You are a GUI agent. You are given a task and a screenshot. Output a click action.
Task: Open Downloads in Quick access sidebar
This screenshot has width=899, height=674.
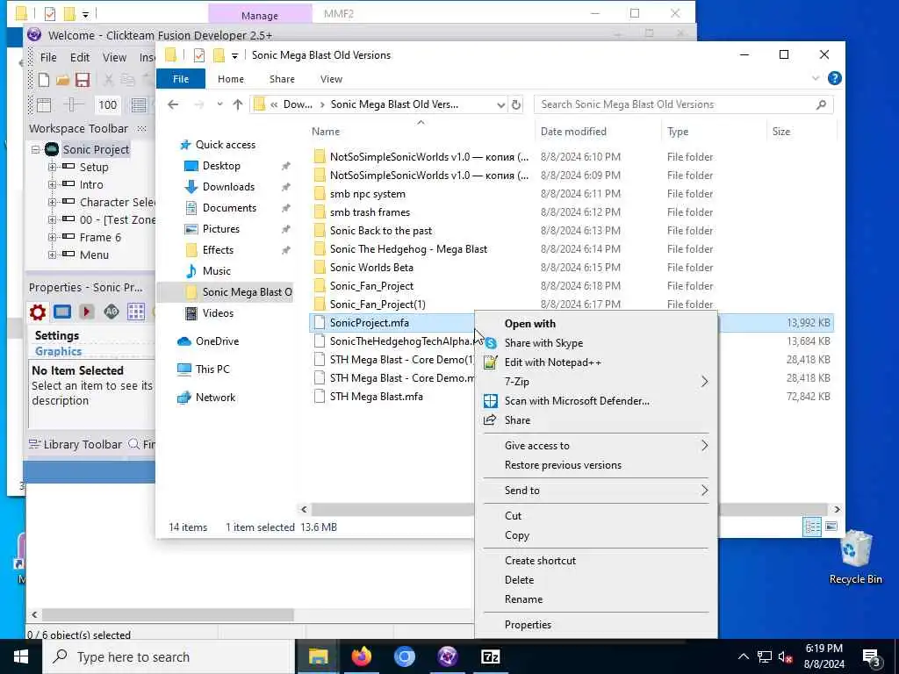pos(228,187)
